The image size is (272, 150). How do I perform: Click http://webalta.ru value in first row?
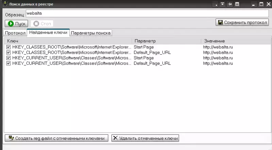coord(218,47)
